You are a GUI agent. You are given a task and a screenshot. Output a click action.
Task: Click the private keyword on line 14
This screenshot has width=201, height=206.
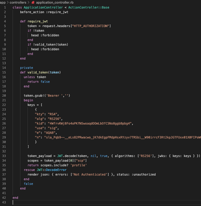click(27, 68)
